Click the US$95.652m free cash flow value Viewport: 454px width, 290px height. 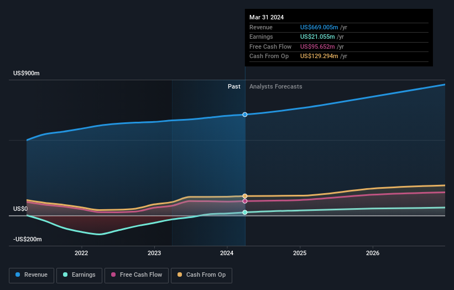317,46
